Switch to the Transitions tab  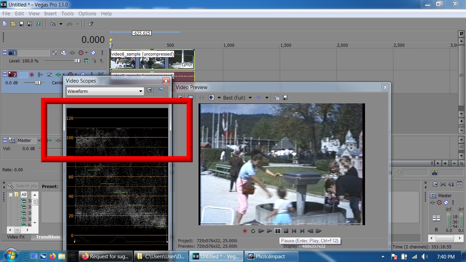click(48, 237)
